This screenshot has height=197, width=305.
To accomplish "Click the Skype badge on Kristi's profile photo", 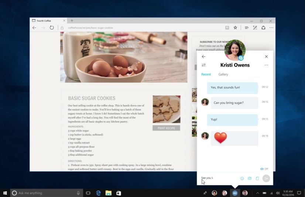I will tap(241, 58).
